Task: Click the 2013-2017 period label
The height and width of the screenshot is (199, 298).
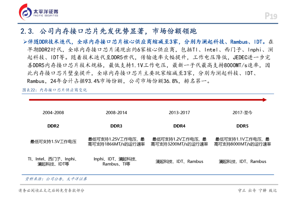Action: (x=179, y=113)
